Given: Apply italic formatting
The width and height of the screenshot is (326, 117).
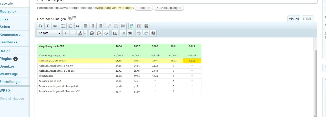Looking at the screenshot, I should coord(48,26).
